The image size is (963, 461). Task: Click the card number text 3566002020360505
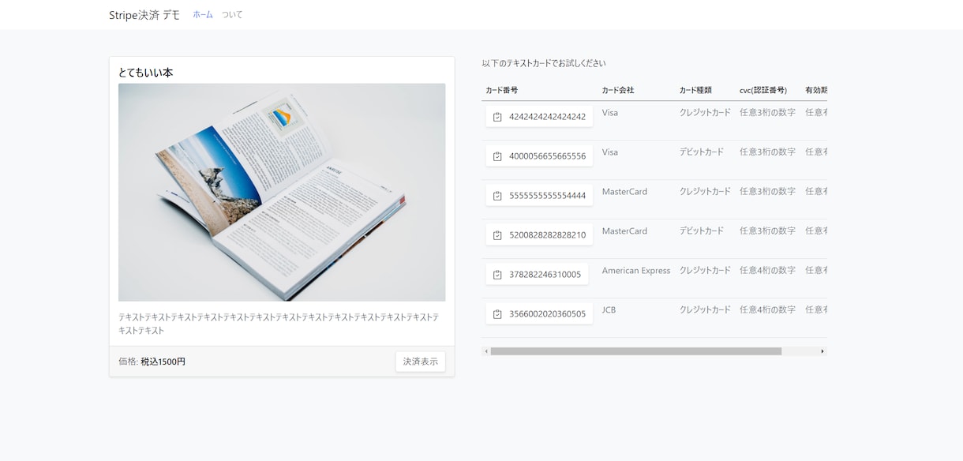(x=547, y=314)
